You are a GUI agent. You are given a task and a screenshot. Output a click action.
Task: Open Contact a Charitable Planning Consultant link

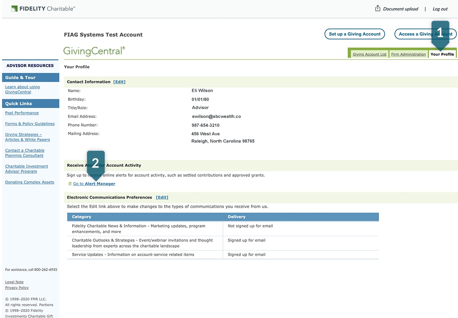[25, 153]
